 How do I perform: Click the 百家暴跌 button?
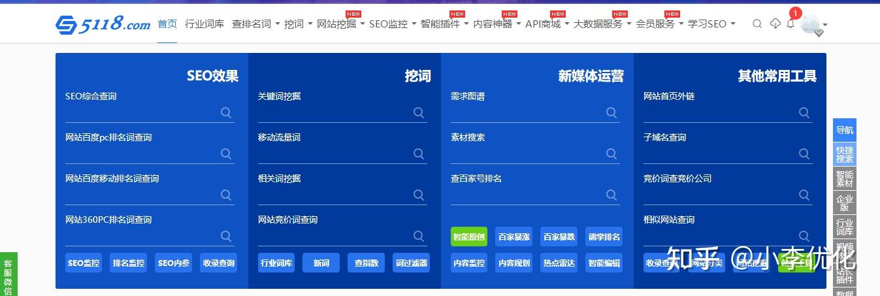[x=559, y=237]
